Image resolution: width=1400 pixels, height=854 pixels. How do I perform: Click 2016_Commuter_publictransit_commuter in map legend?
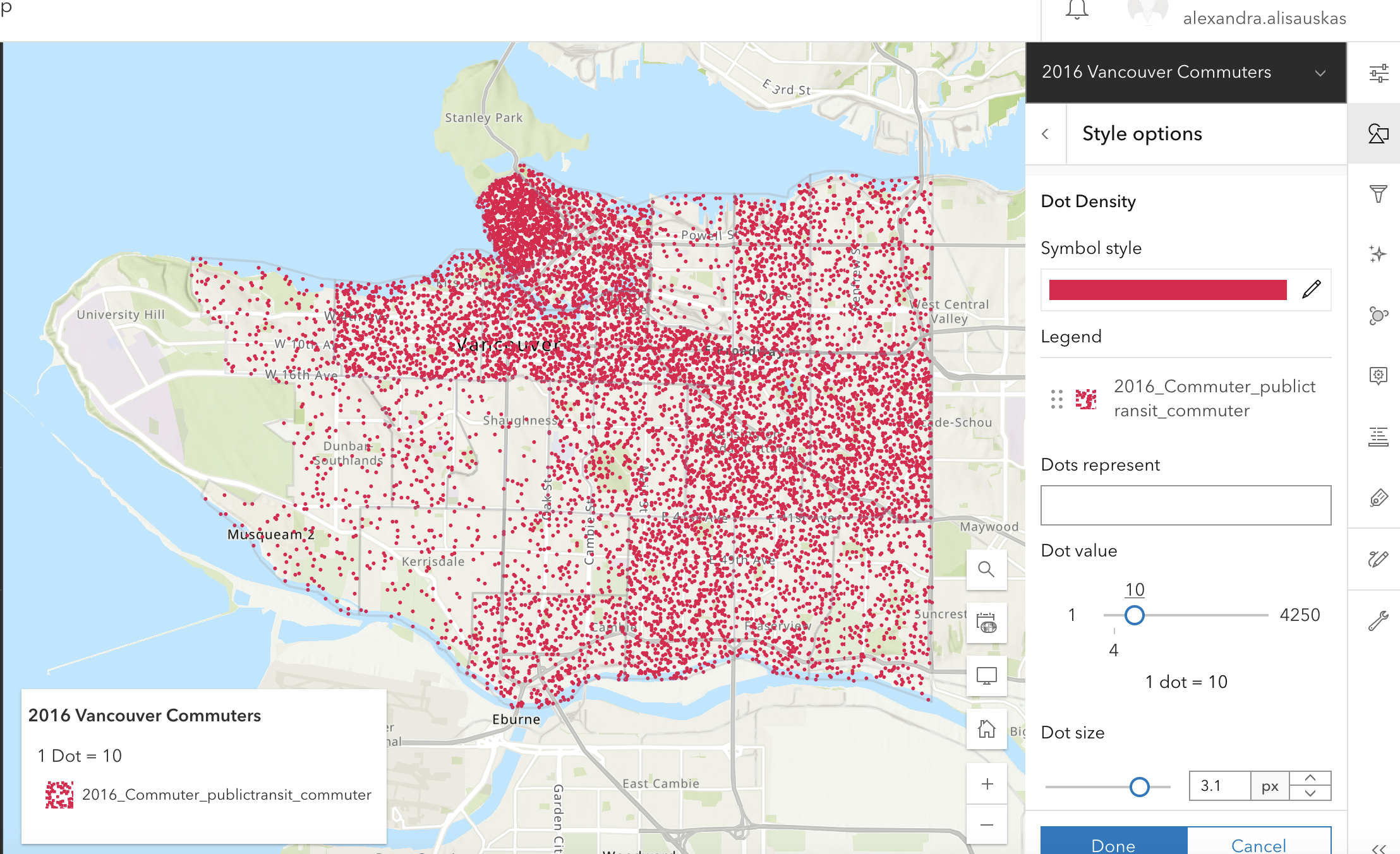coord(227,795)
